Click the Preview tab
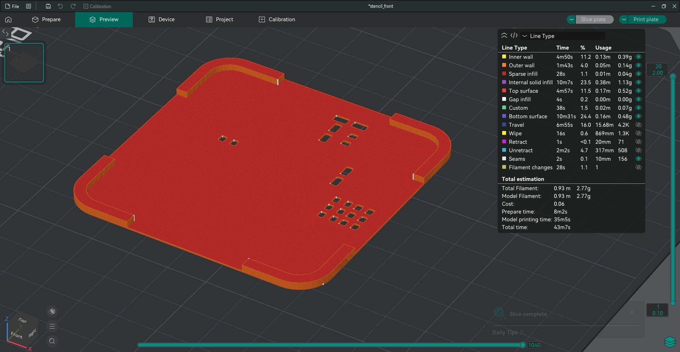 [x=104, y=19]
